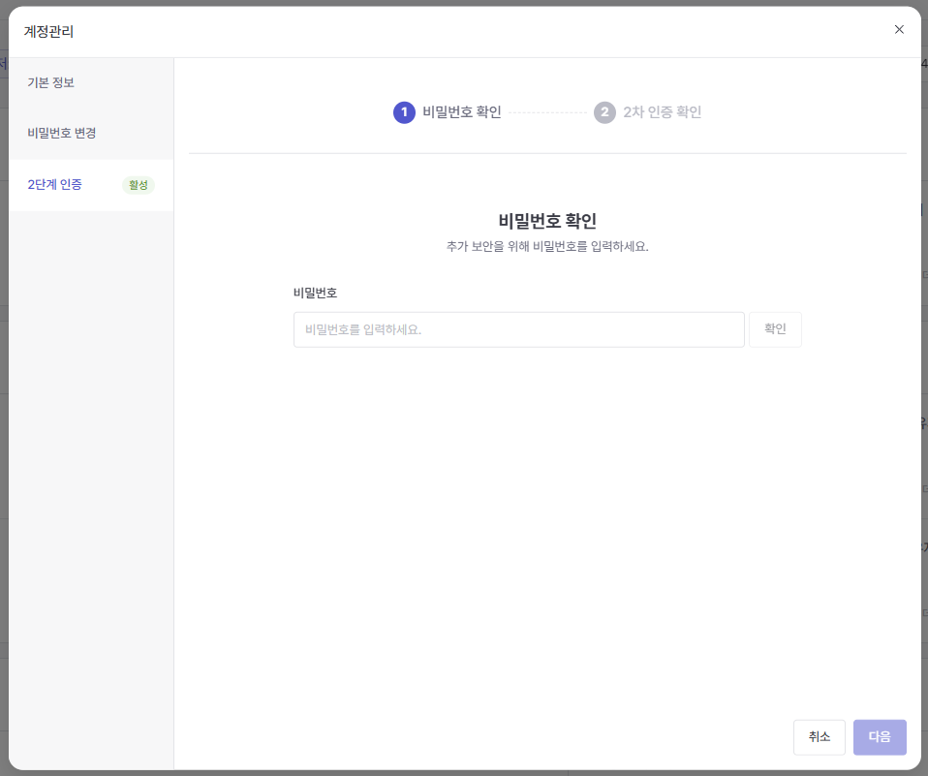Screen dimensions: 928x776
Task: Select the 2차 인증 확인 step label
Action: [663, 112]
